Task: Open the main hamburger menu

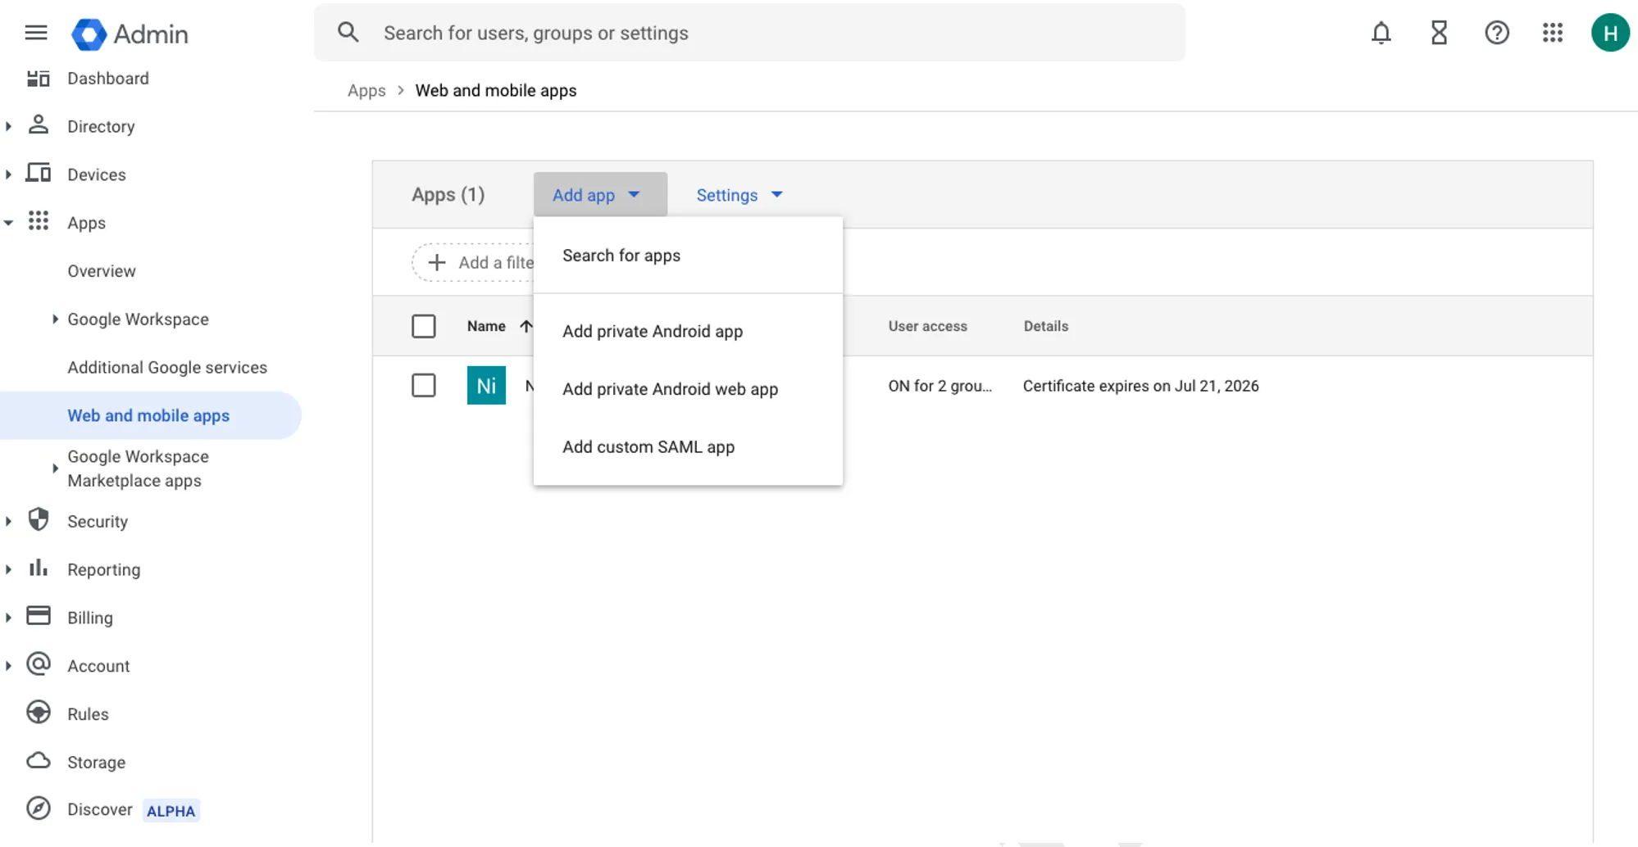Action: tap(36, 33)
